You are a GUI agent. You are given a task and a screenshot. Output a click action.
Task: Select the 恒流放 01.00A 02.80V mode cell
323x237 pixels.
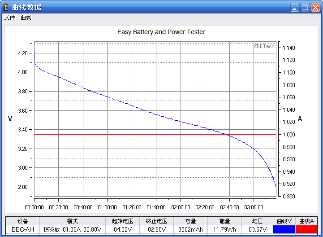(x=73, y=229)
